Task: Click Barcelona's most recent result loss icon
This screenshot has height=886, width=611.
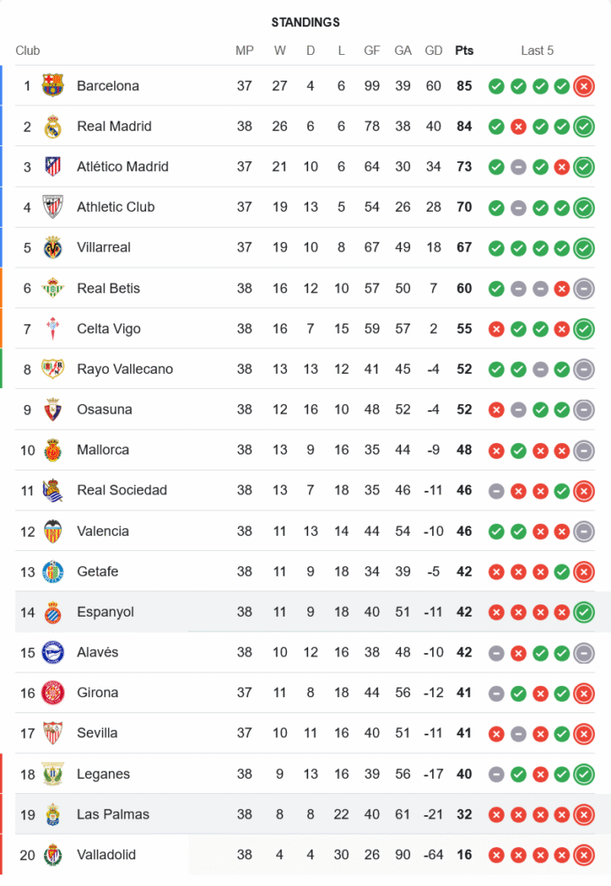Action: pyautogui.click(x=584, y=86)
